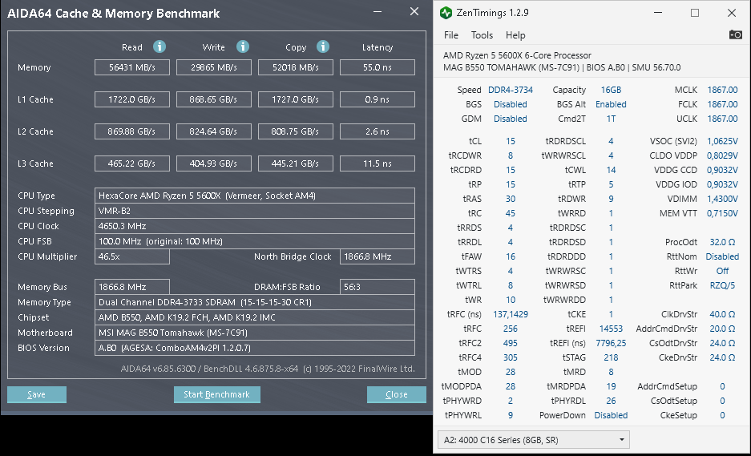Click the ProcOdt value 32.0 Ω
The height and width of the screenshot is (456, 751).
(722, 242)
